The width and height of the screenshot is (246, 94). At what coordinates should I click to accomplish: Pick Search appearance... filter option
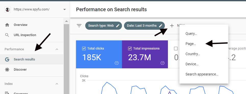point(202,74)
